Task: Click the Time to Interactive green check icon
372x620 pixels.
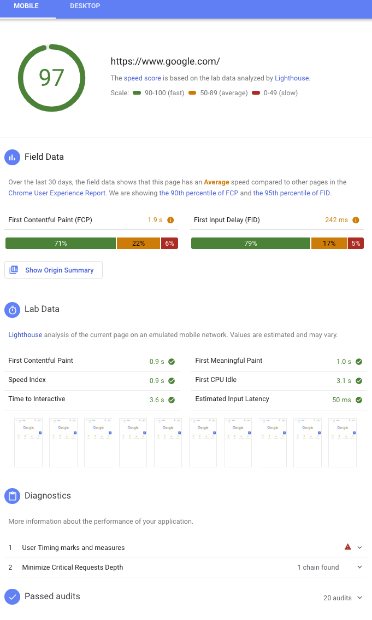Action: point(172,400)
